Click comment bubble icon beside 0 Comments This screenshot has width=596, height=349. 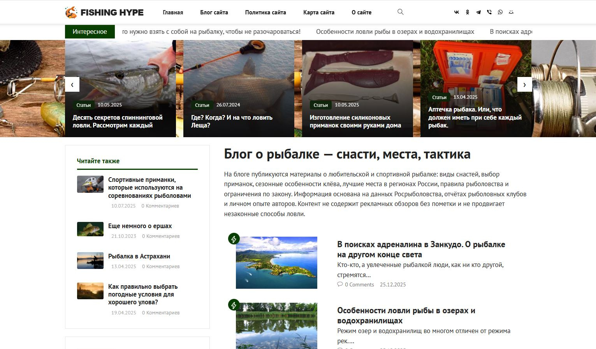point(340,284)
